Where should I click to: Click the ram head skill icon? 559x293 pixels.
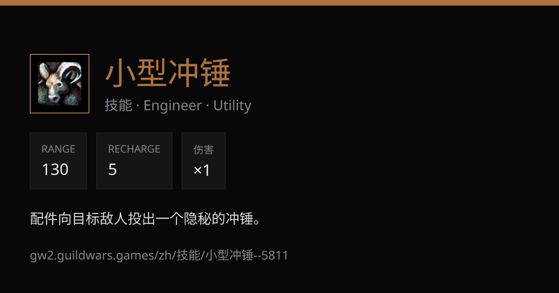point(60,84)
